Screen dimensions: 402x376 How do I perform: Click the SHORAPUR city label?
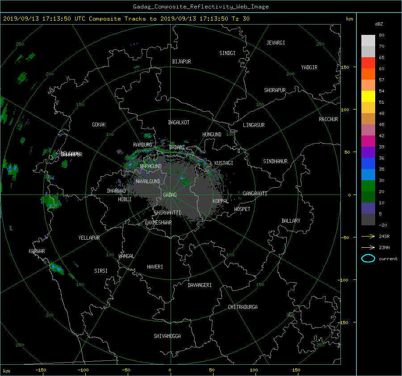[x=275, y=90]
